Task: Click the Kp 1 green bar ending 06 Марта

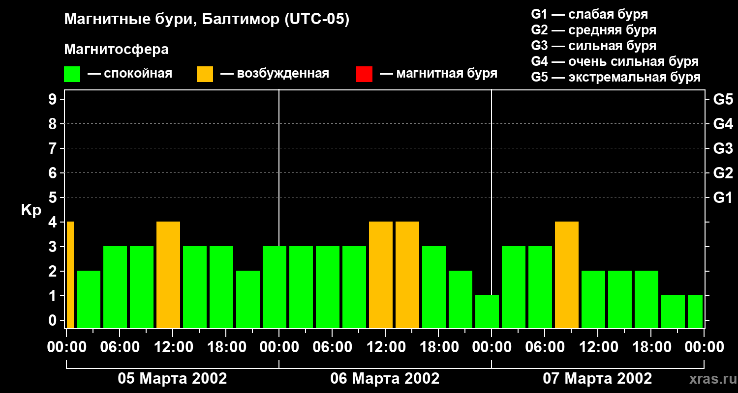Action: pyautogui.click(x=487, y=311)
